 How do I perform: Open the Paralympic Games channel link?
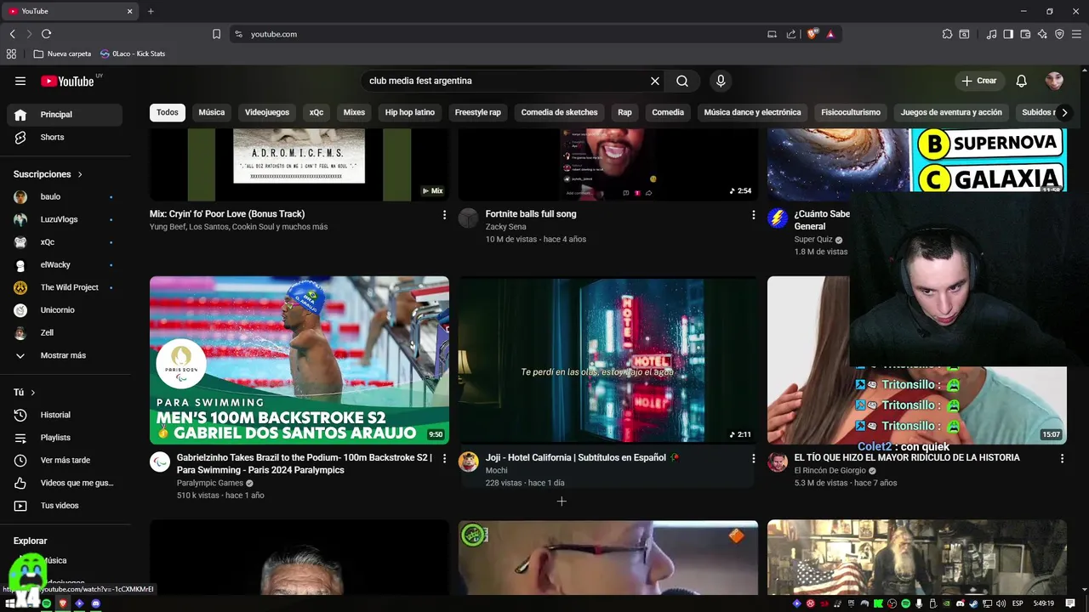pyautogui.click(x=210, y=483)
